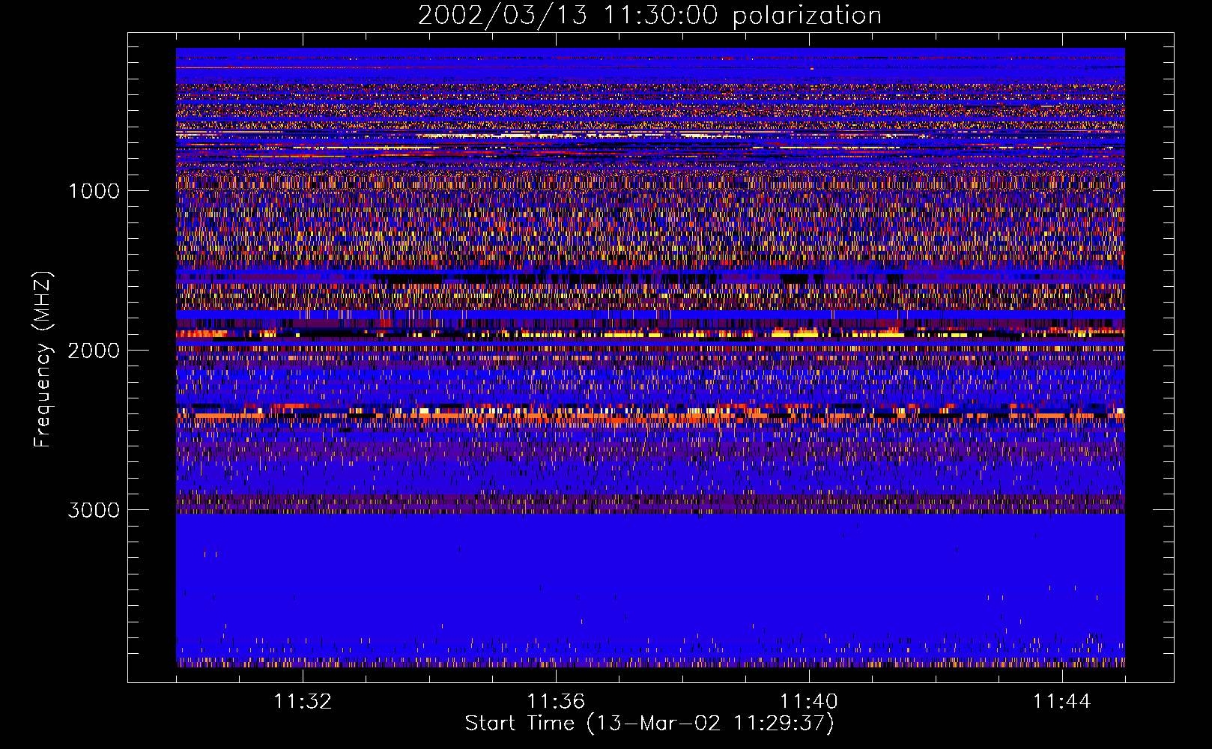Click the "Start Time (13-Mar-02 11:29:37)" caption
This screenshot has width=1212, height=749.
[649, 724]
